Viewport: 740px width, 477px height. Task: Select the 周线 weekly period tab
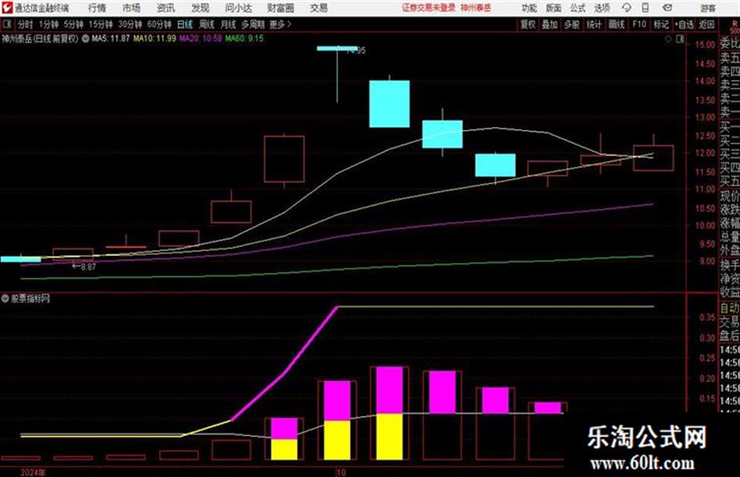[x=207, y=24]
